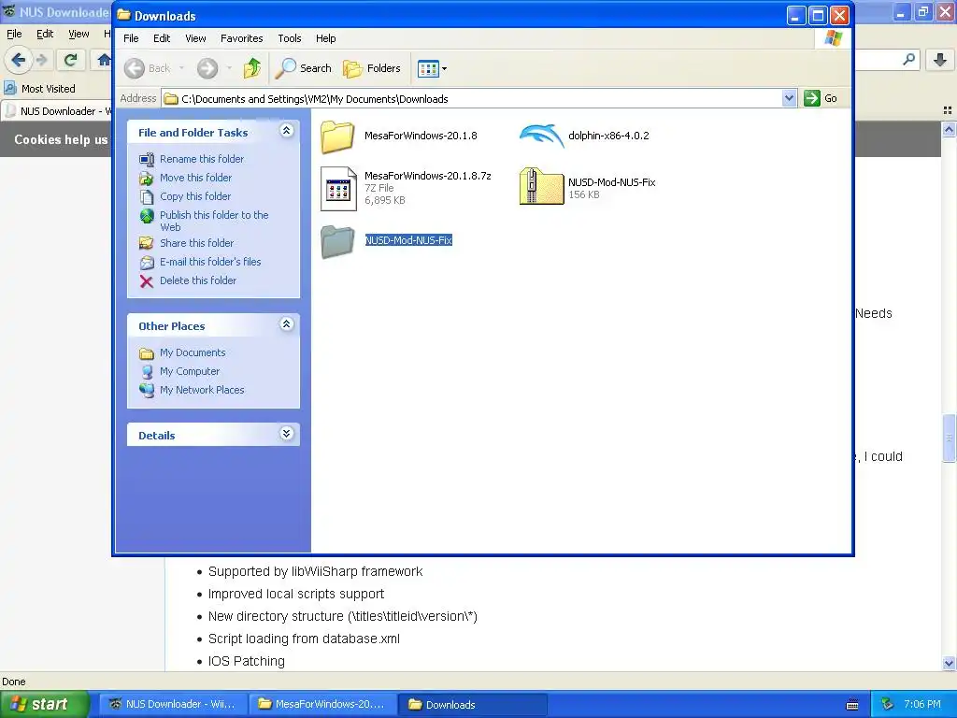957x718 pixels.
Task: Collapse the File and Folder Tasks panel
Action: pos(286,131)
